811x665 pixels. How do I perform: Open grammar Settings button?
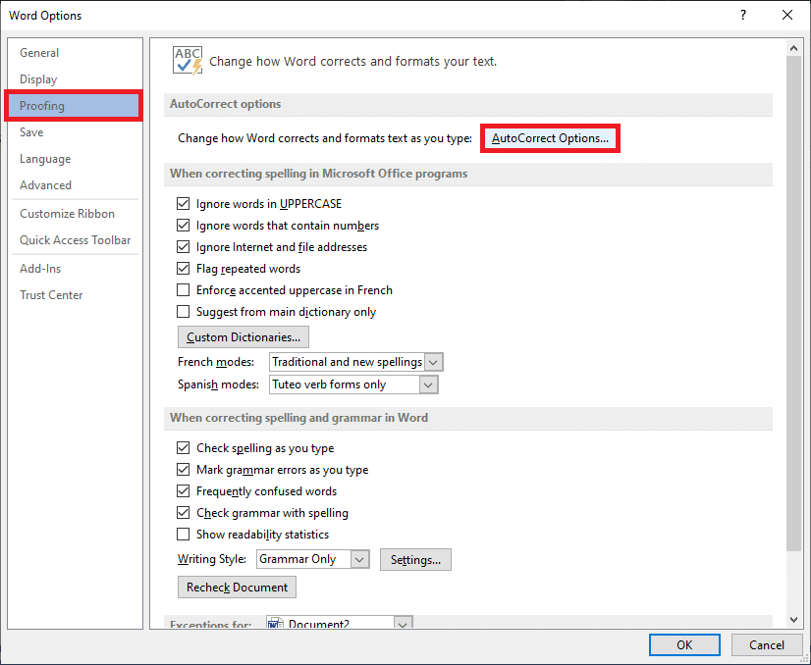pos(415,560)
